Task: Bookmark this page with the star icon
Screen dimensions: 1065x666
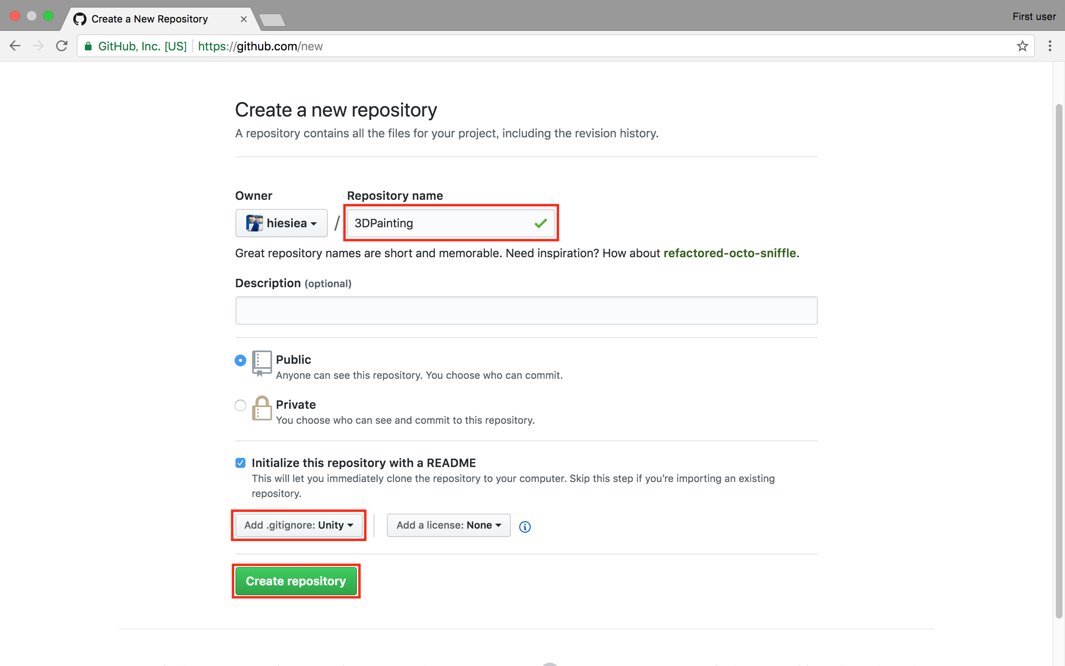Action: [1022, 46]
